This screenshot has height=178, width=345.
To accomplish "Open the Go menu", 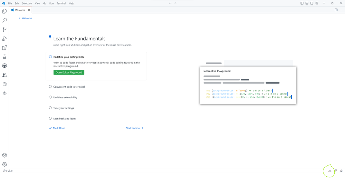I will (45, 3).
